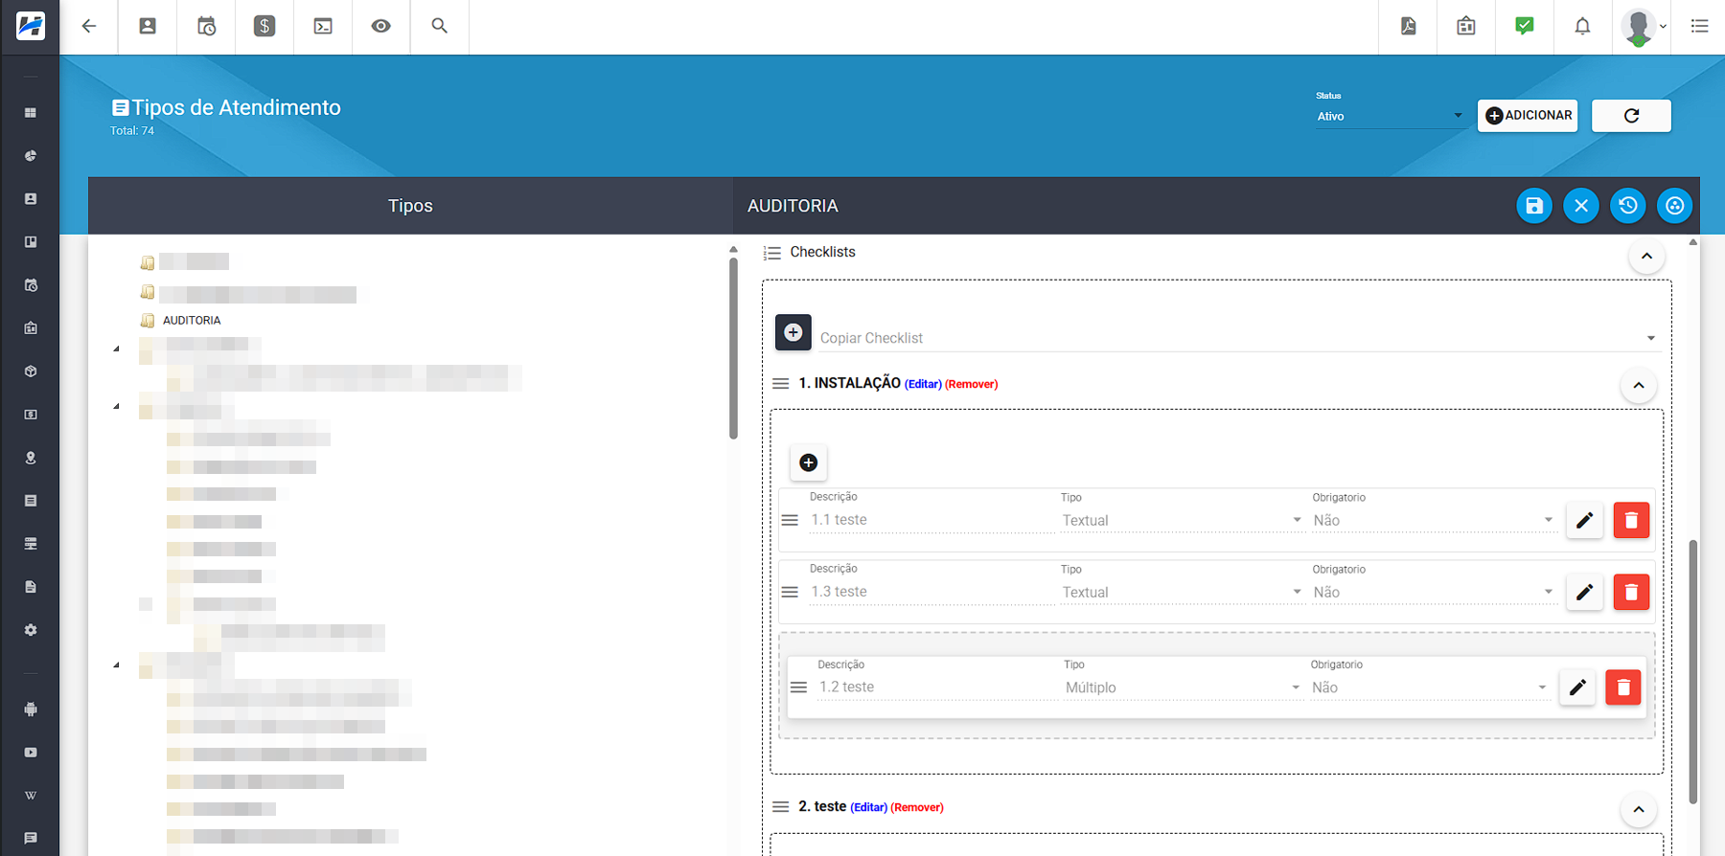This screenshot has width=1725, height=856.
Task: Click the 1.3 teste description field
Action: (931, 592)
